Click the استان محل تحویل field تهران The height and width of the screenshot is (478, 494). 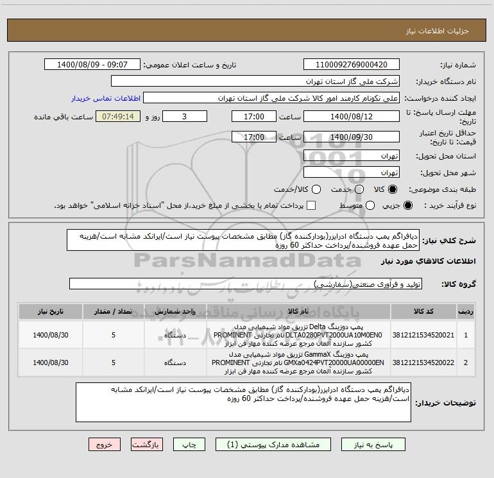coord(352,156)
